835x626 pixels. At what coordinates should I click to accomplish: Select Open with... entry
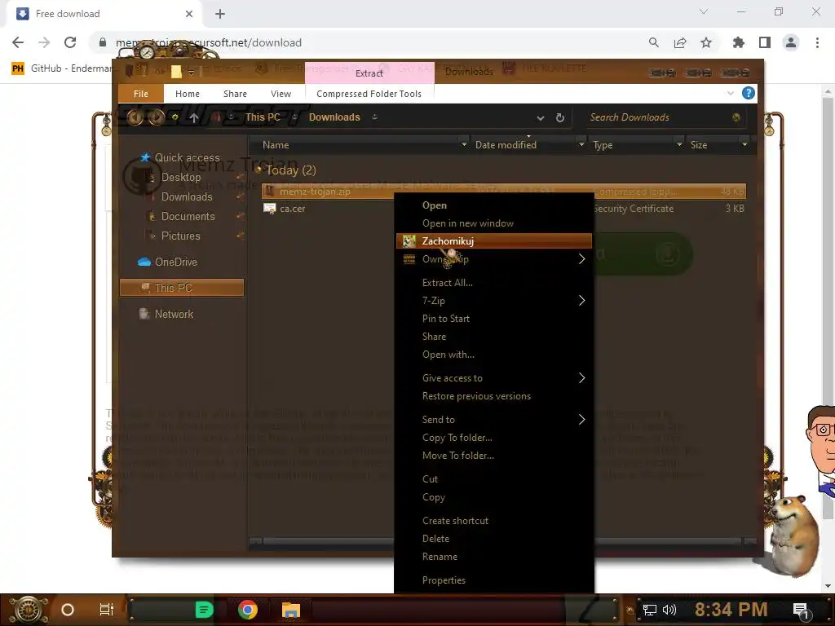448,355
